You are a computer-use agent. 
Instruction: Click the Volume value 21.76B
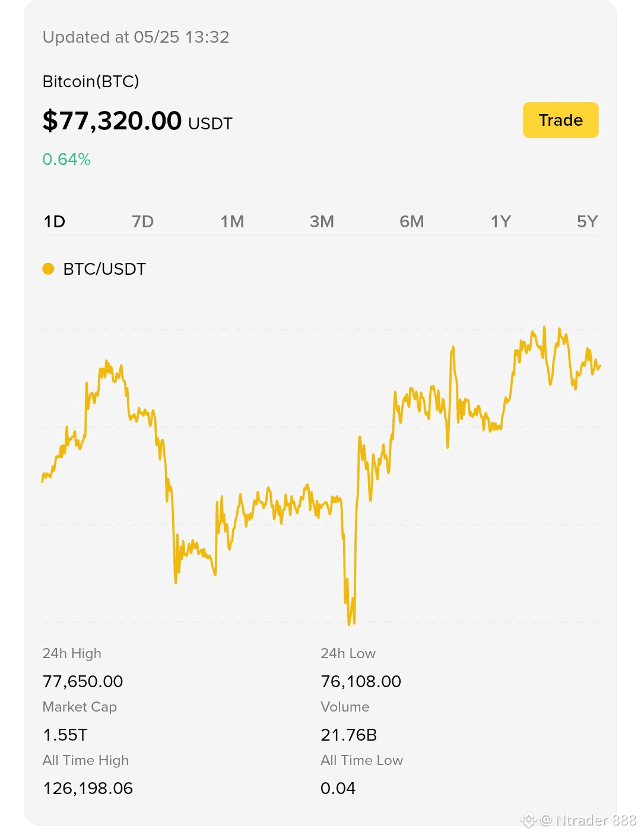[x=349, y=735]
